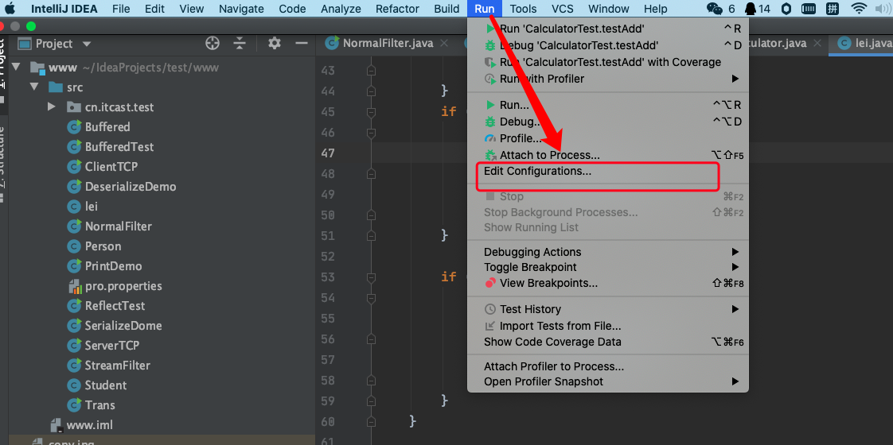Open Run with Profiler submenu arrow

pos(735,79)
